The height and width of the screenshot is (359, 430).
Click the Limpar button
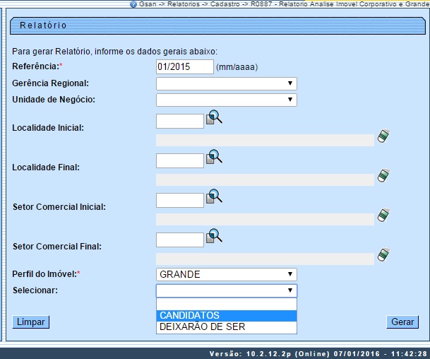[x=31, y=322]
